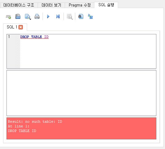Open find and replace tool

pos(90,16)
